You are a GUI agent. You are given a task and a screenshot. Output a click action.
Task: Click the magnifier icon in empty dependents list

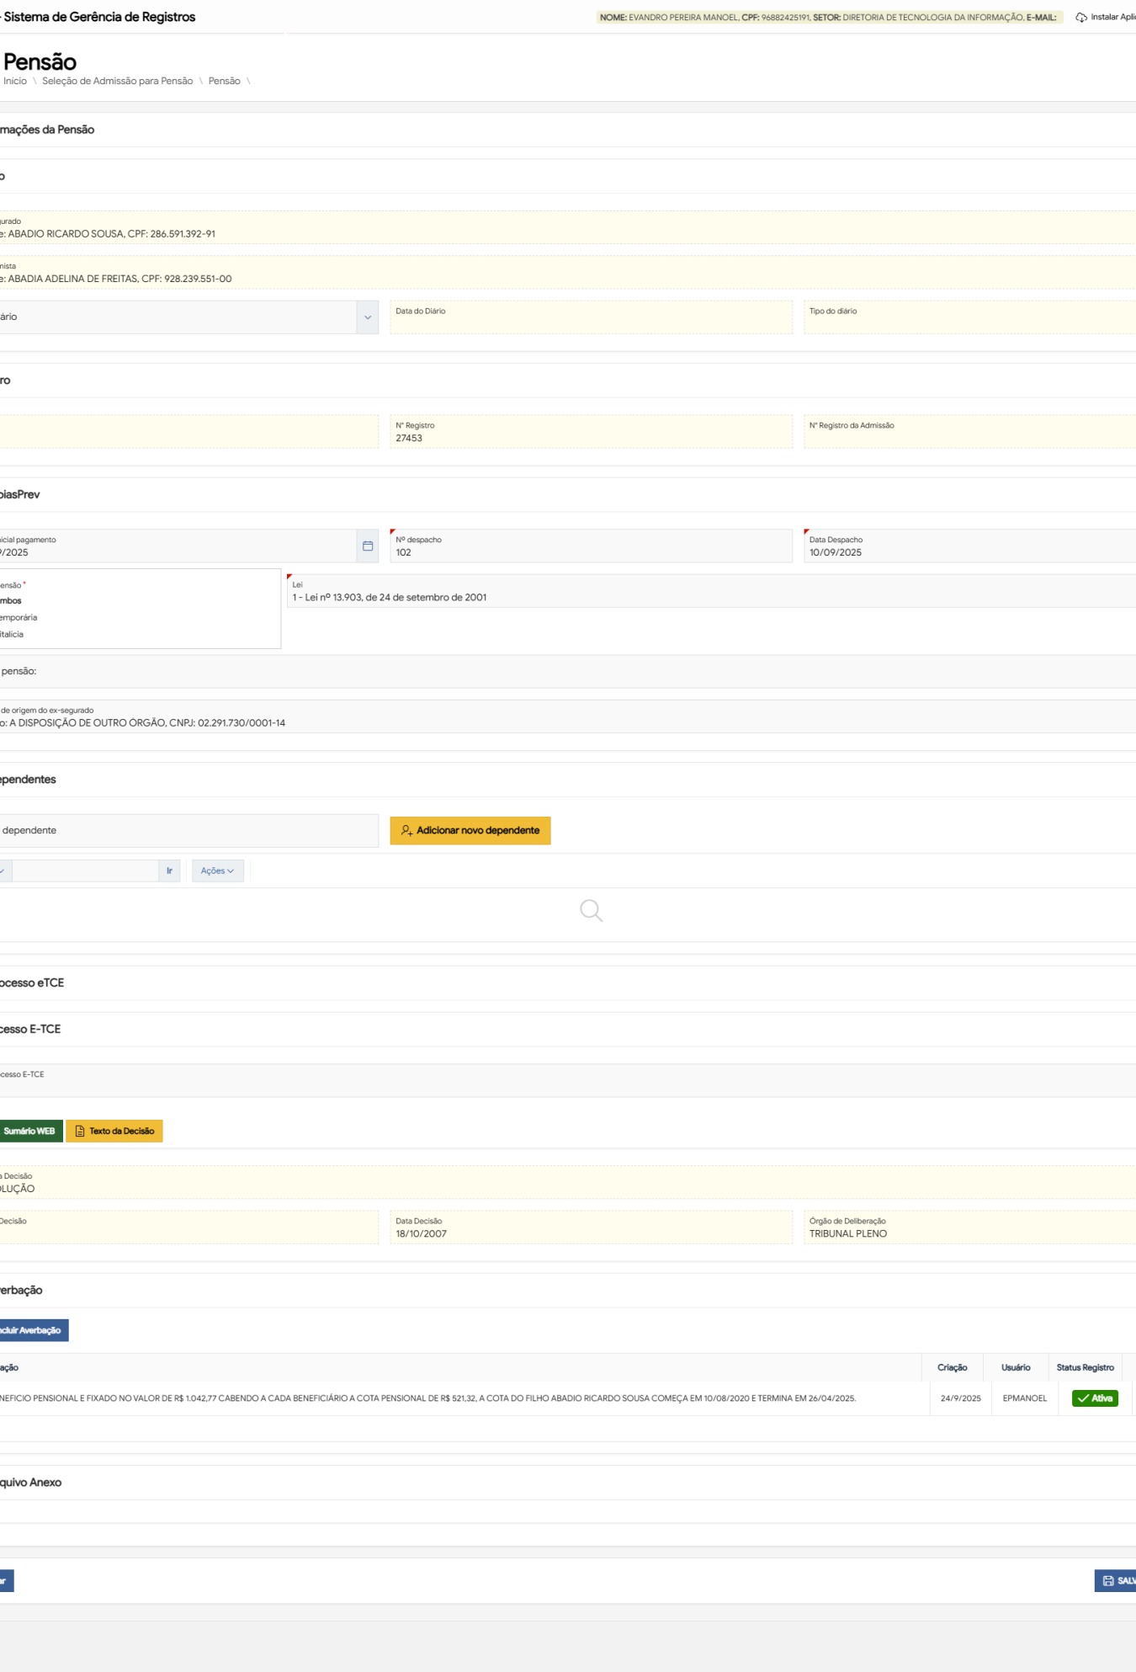pos(591,911)
